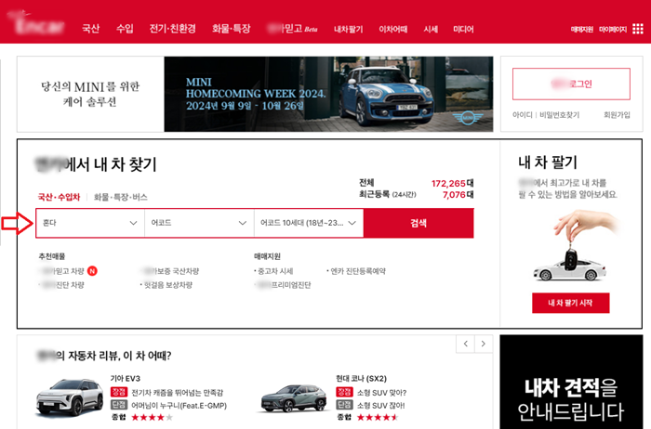Open 아이디 | 비밀번호찾기 link
This screenshot has height=429, width=651.
(x=546, y=115)
